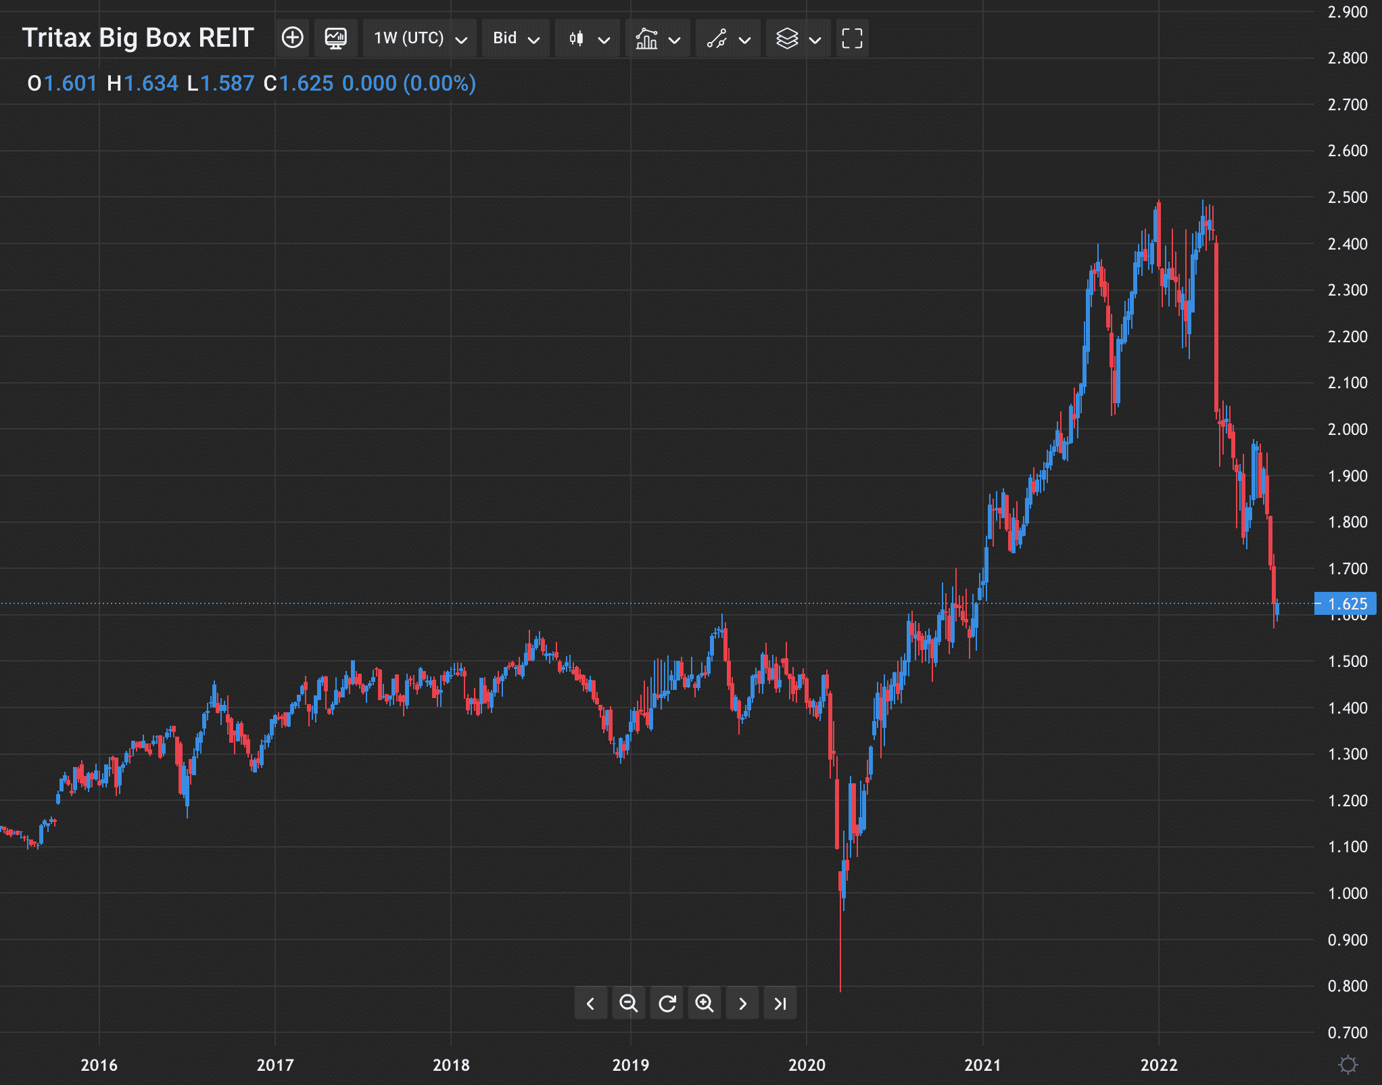The width and height of the screenshot is (1382, 1085).
Task: Reset the chart view with refresh button
Action: (667, 1003)
